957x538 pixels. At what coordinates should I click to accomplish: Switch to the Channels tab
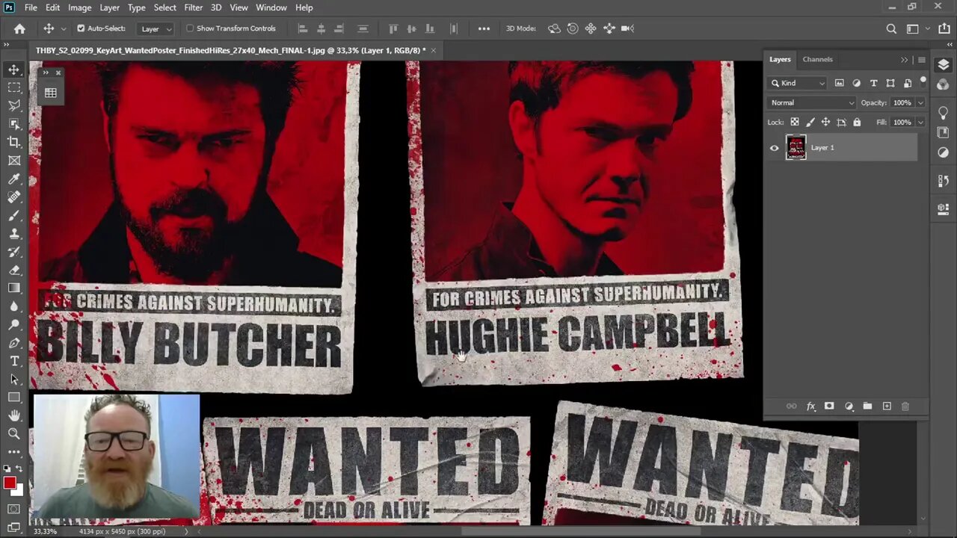(x=817, y=59)
